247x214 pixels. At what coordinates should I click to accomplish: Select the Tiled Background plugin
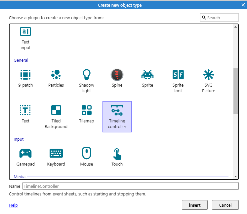pyautogui.click(x=56, y=111)
